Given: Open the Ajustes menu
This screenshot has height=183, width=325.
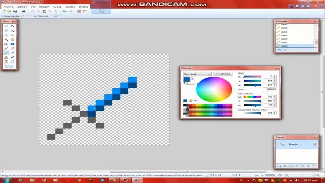Looking at the screenshot, I should pyautogui.click(x=70, y=7).
